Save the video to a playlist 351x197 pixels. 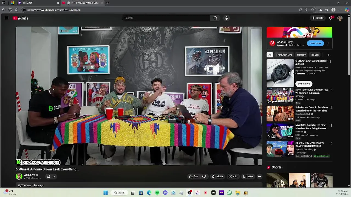248,176
